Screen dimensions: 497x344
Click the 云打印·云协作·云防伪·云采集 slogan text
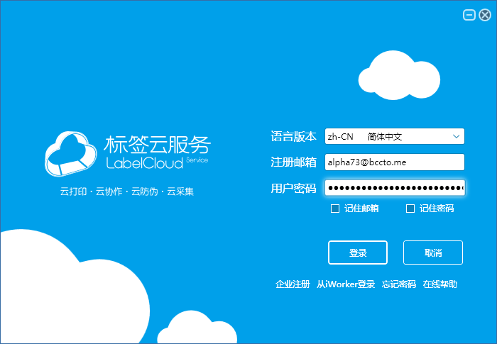click(x=127, y=192)
